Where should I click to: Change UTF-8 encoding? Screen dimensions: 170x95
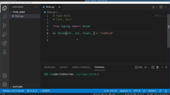(x=137, y=91)
